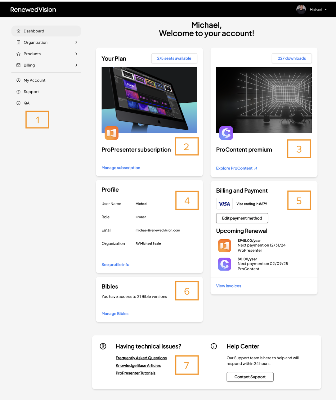Click the question icon beside Having technical issues
The height and width of the screenshot is (400, 336).
[x=103, y=346]
